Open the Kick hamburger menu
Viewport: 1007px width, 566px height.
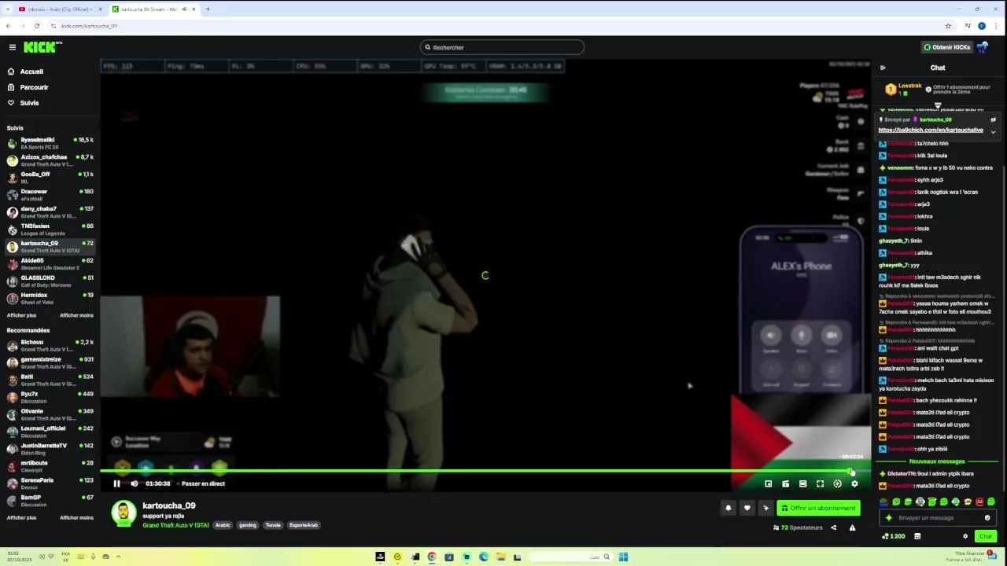(12, 47)
